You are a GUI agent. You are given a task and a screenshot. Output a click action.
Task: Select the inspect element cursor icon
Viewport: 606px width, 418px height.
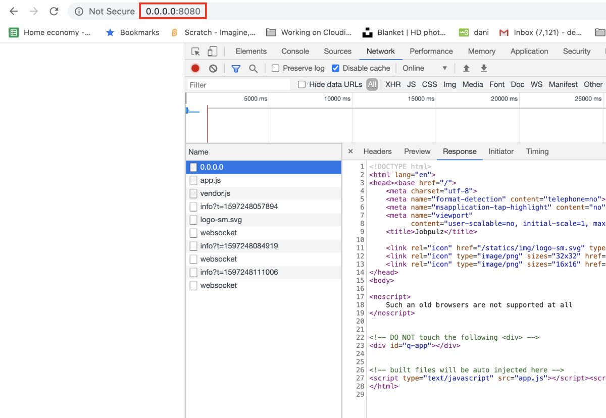pos(196,51)
